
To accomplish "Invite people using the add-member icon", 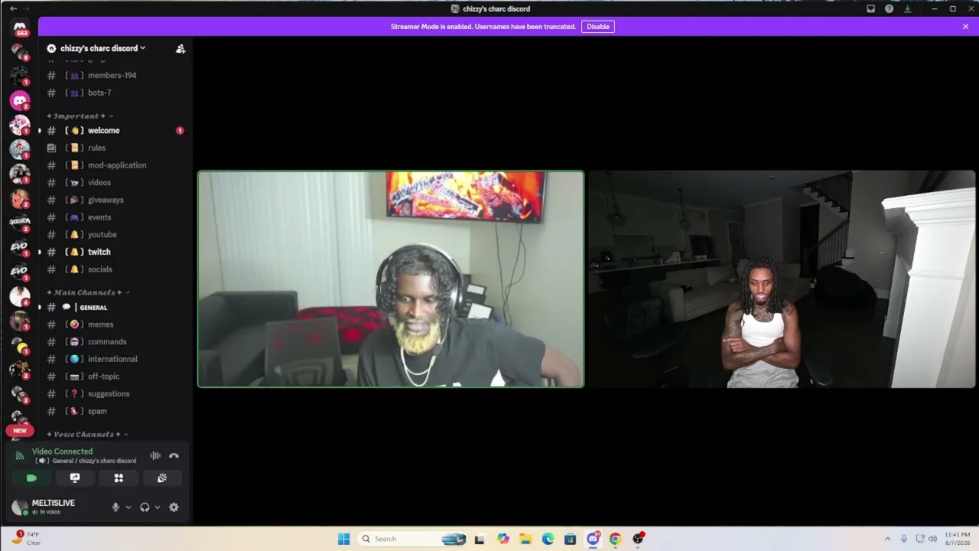I will [181, 48].
